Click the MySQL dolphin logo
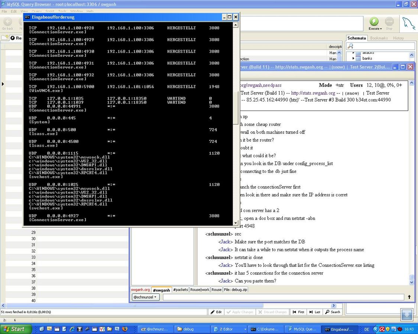The height and width of the screenshot is (334, 418). point(408,24)
